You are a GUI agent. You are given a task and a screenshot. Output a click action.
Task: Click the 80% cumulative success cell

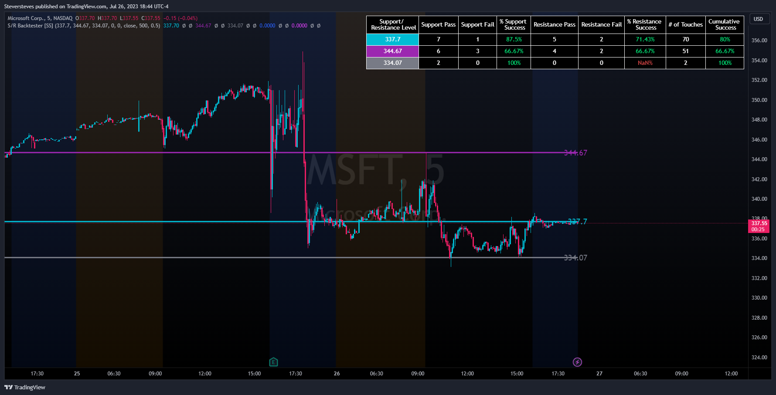coord(725,39)
